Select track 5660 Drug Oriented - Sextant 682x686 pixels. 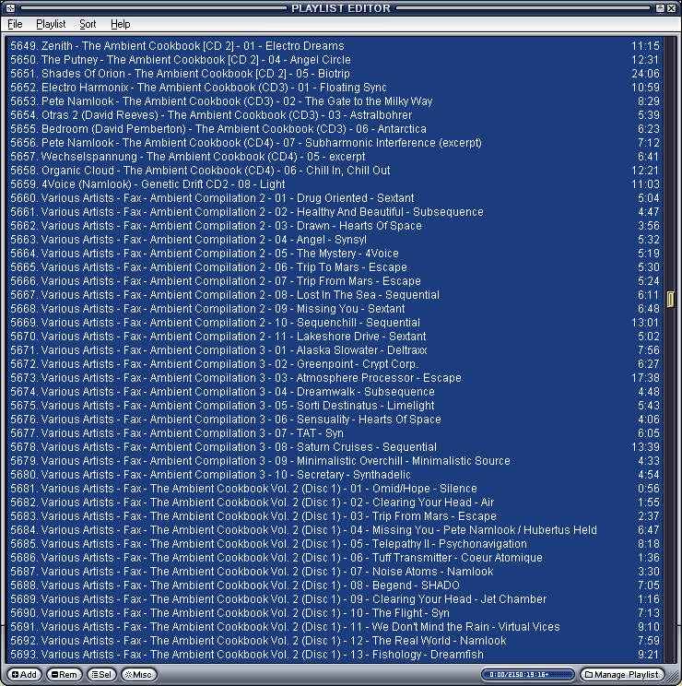coord(335,197)
